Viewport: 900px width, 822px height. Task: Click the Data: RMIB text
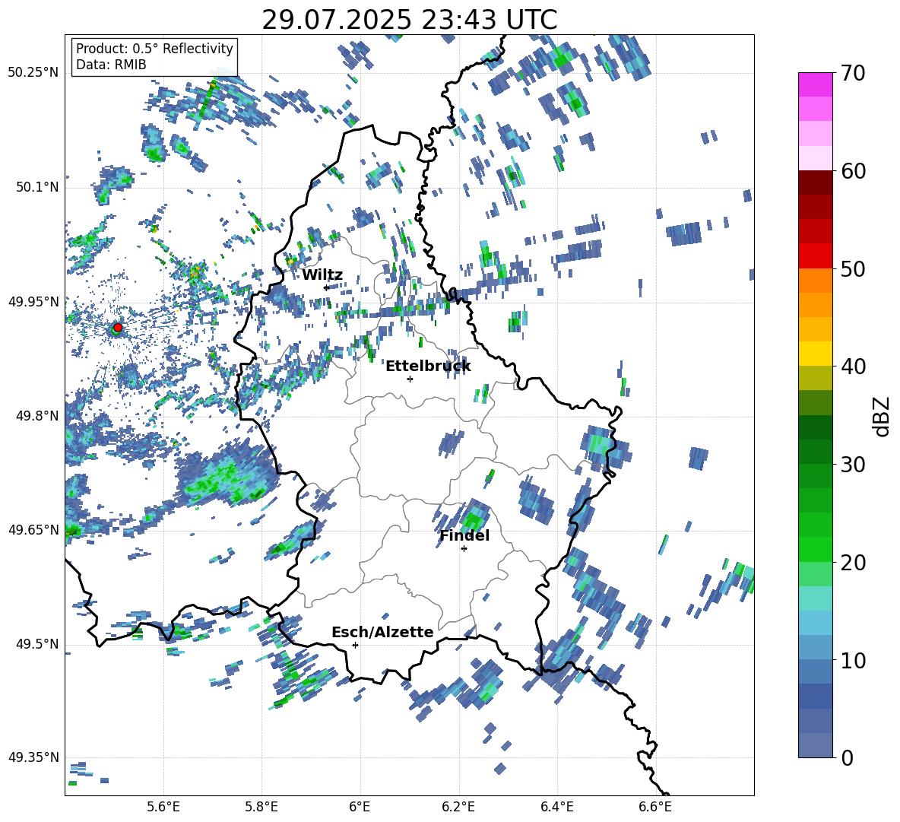[111, 65]
